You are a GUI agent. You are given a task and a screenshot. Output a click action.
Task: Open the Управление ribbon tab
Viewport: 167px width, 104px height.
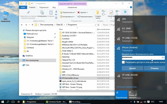tap(72, 7)
